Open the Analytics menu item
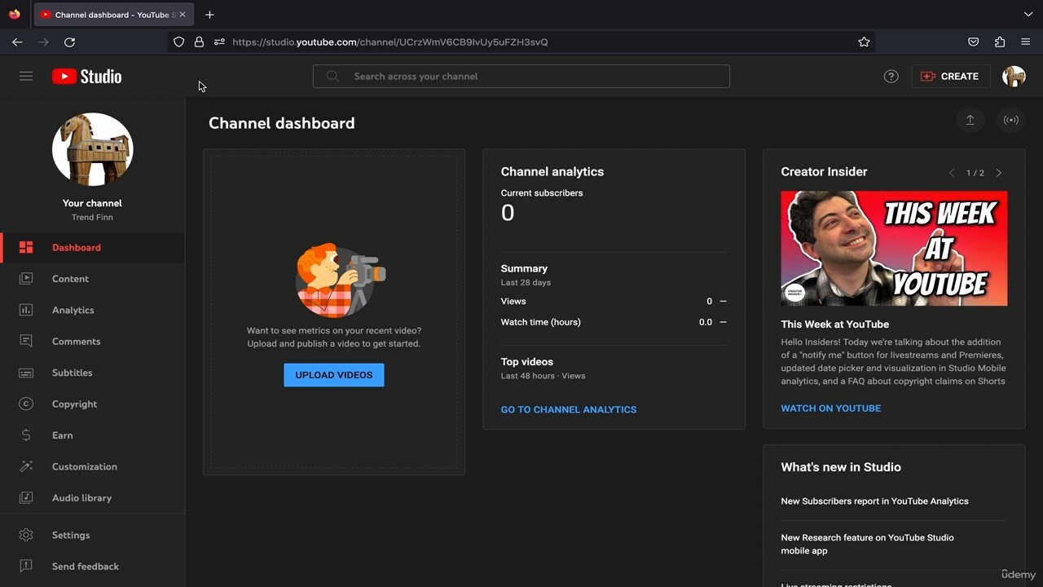The width and height of the screenshot is (1043, 587). click(x=92, y=310)
